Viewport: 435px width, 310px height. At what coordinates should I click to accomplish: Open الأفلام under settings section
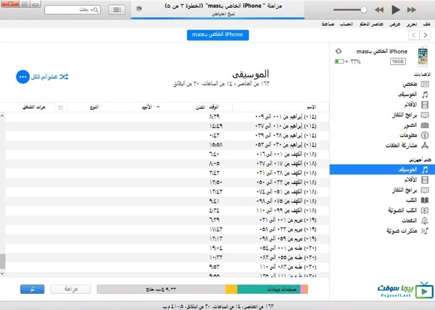tap(416, 105)
